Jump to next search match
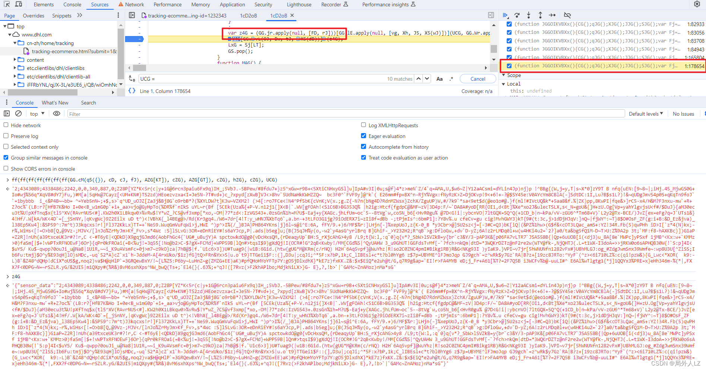 pos(427,78)
